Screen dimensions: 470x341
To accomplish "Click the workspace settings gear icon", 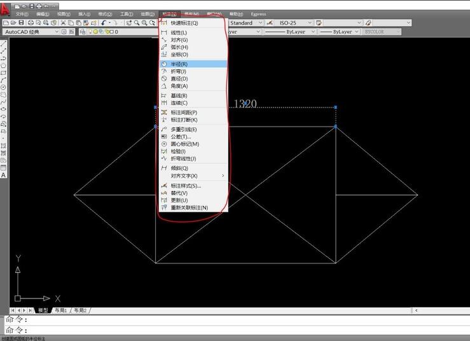I will point(64,32).
